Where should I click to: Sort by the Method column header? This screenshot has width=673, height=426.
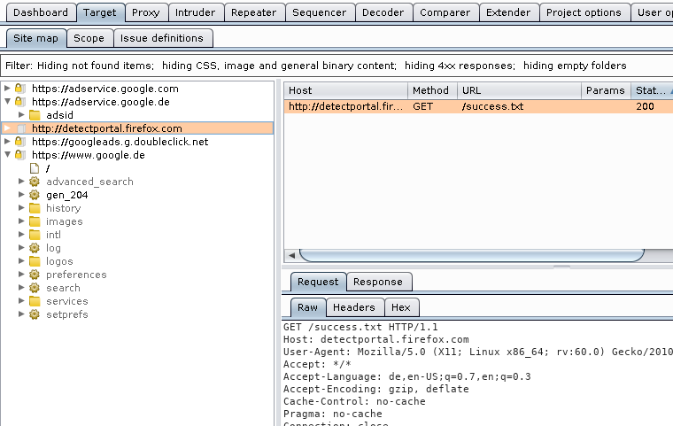pos(432,90)
